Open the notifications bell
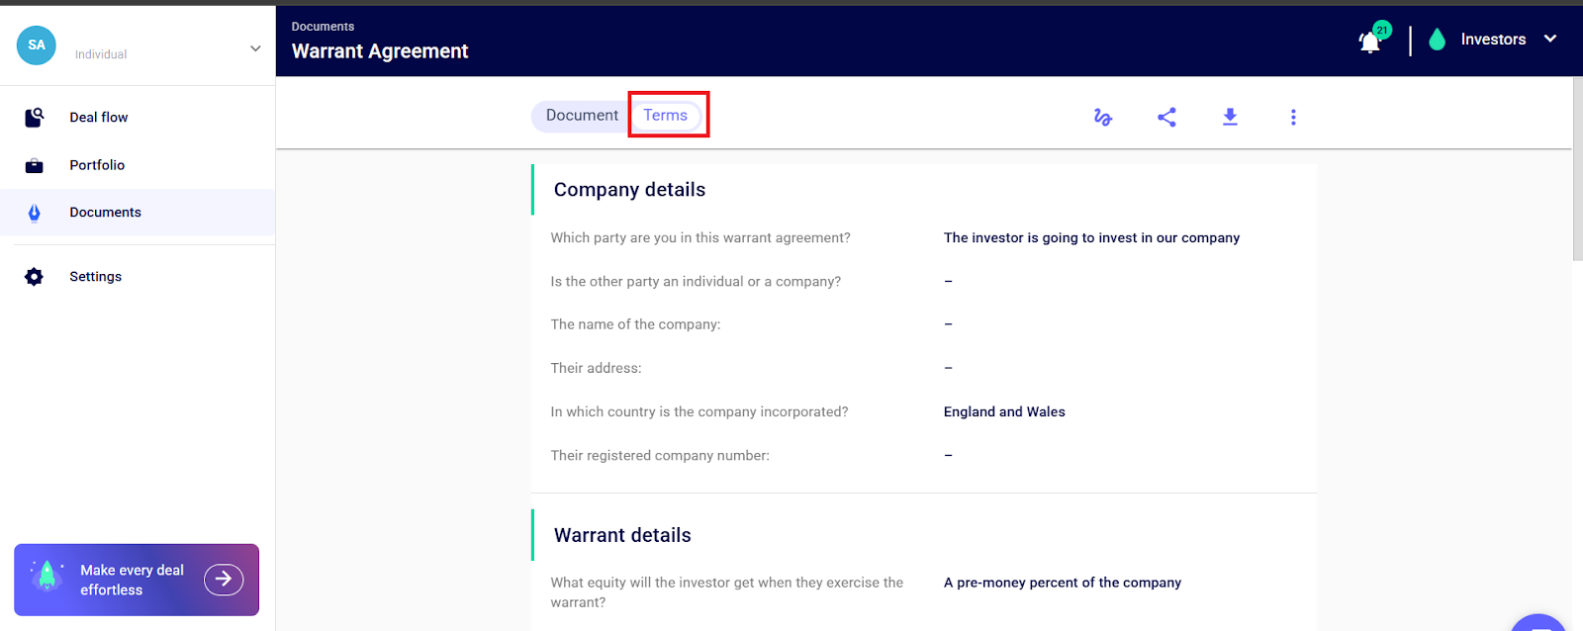This screenshot has height=631, width=1583. click(x=1370, y=42)
